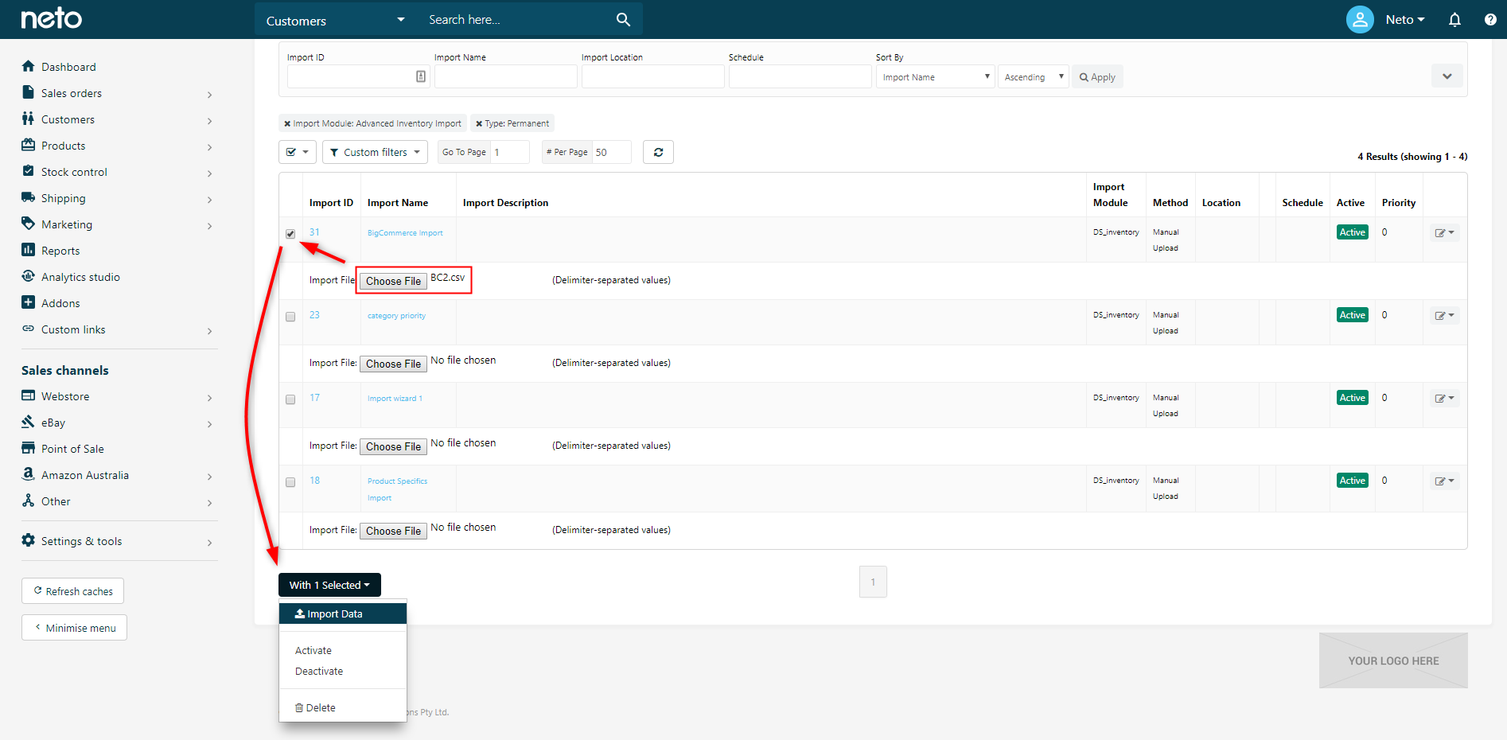
Task: Click the Webstore icon
Action: click(x=29, y=395)
